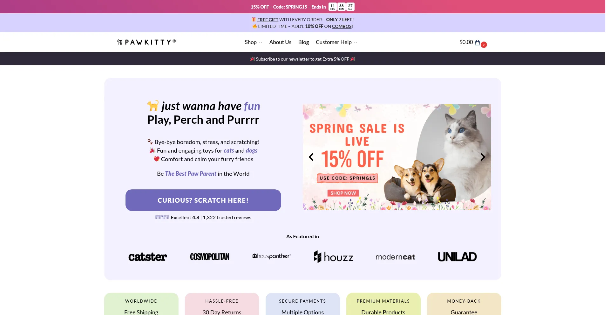Viewport: 610px width, 315px height.
Task: Open the COMBOS link
Action: tap(342, 26)
